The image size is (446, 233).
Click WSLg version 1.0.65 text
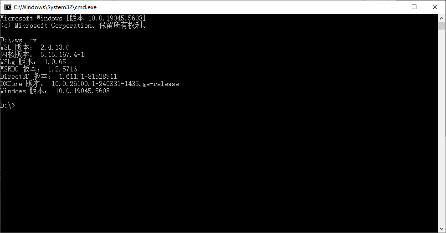55,61
